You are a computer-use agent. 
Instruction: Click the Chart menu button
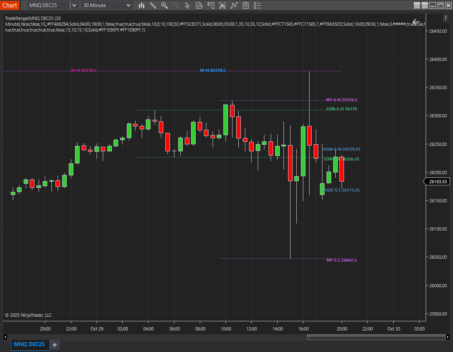tap(10, 5)
